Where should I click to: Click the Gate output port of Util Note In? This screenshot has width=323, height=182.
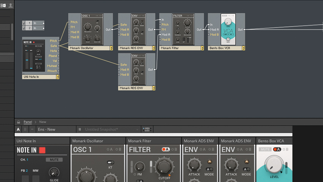pyautogui.click(x=59, y=46)
